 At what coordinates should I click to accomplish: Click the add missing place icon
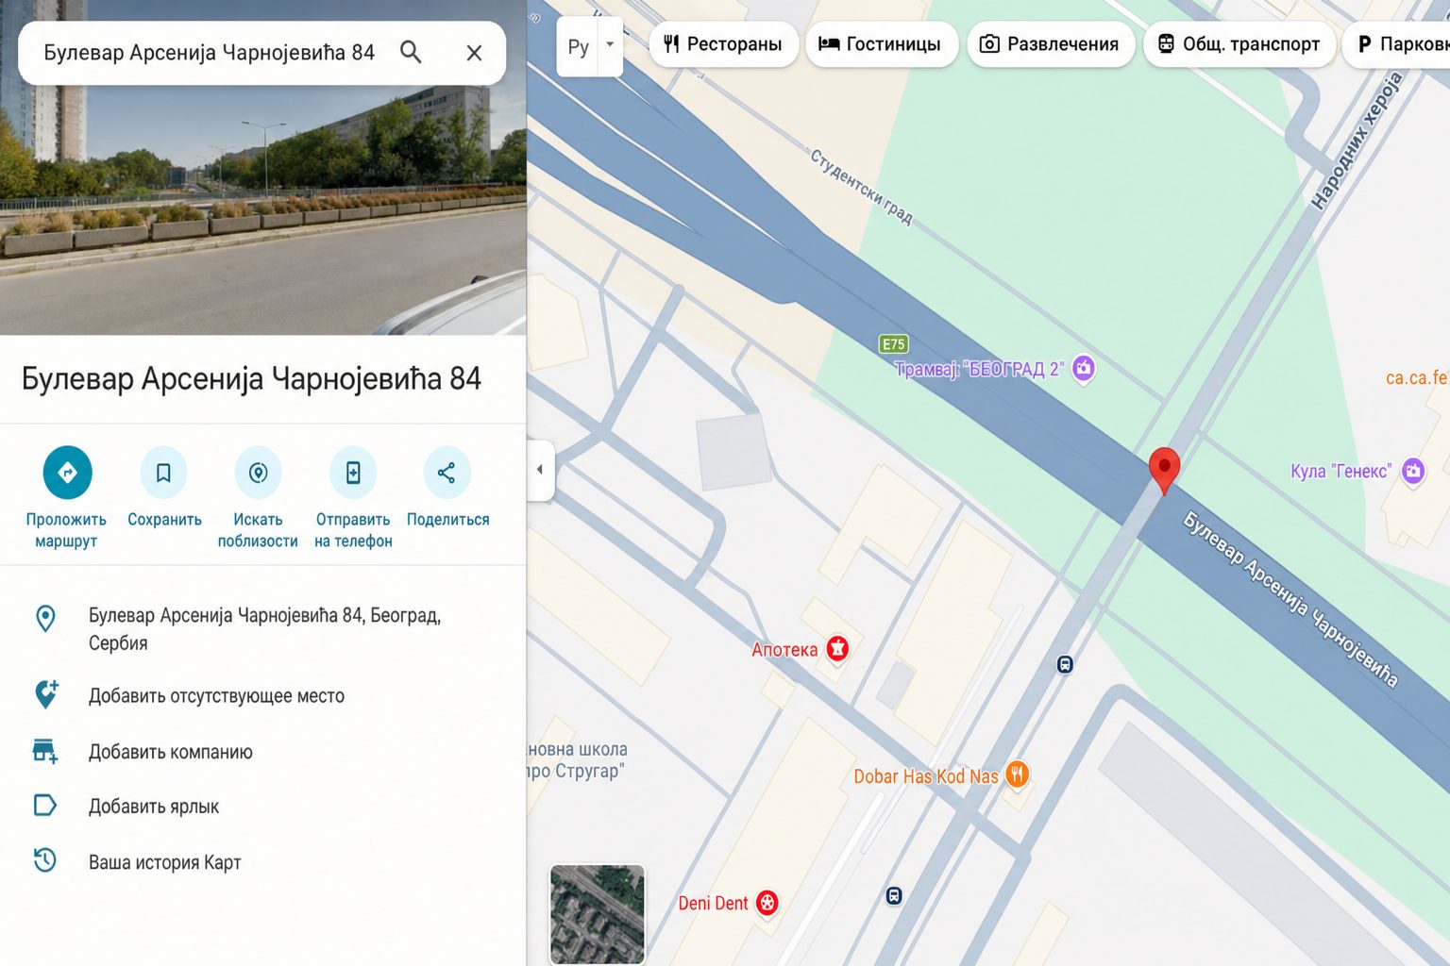coord(45,694)
